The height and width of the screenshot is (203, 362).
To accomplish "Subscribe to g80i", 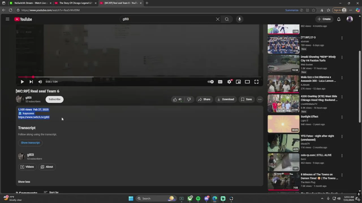I will 55,99.
